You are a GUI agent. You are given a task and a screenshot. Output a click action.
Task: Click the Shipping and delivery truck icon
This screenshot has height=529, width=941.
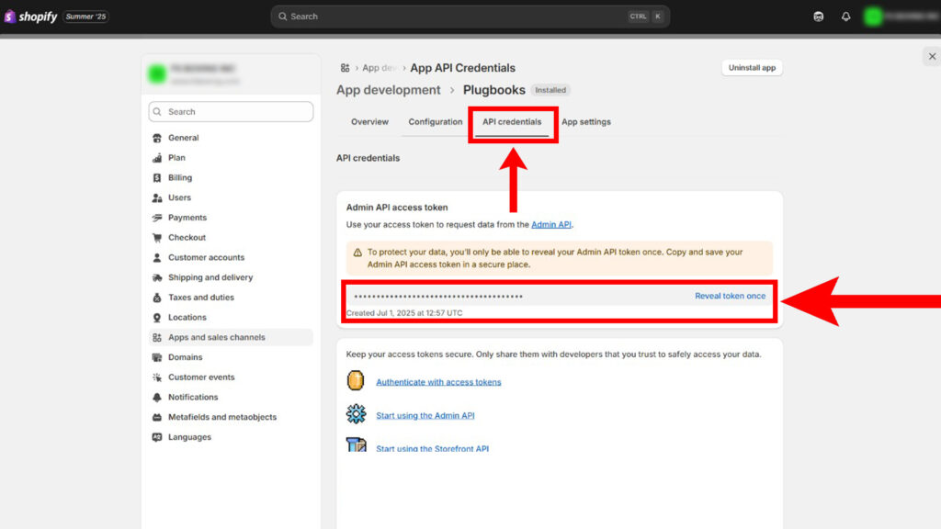[x=157, y=277]
